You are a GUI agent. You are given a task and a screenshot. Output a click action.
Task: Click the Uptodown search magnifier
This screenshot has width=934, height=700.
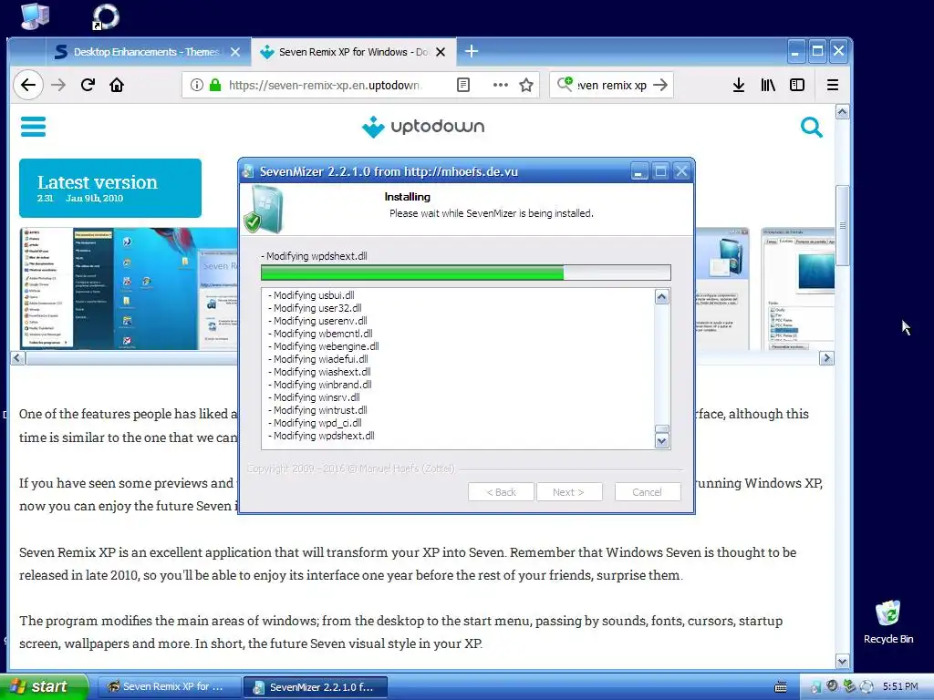click(x=811, y=127)
